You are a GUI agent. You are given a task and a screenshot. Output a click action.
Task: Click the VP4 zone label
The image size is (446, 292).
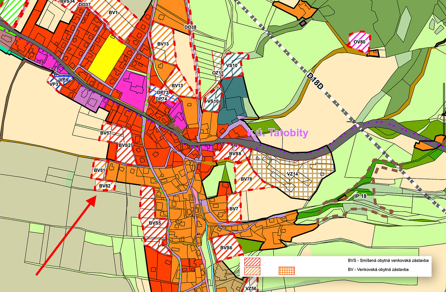[64, 79]
